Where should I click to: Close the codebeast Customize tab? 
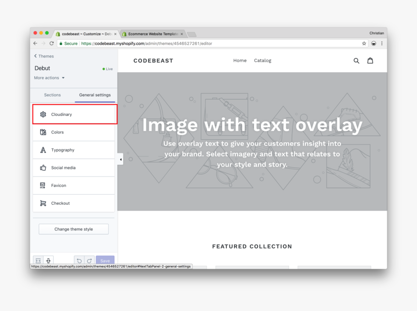pyautogui.click(x=115, y=34)
